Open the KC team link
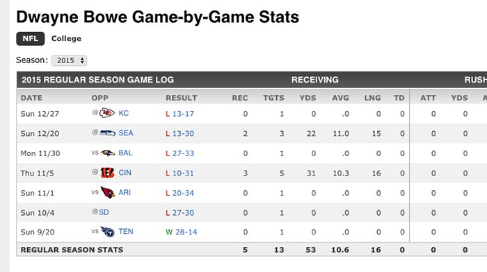 (x=124, y=113)
